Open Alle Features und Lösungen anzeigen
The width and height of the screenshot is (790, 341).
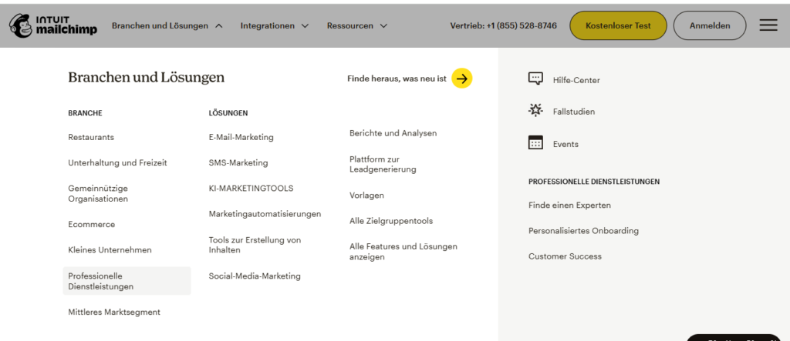coord(403,252)
